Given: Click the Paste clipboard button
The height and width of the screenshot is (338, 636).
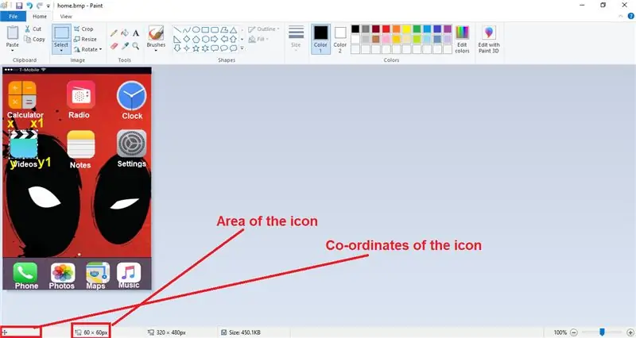Looking at the screenshot, I should coord(13,33).
